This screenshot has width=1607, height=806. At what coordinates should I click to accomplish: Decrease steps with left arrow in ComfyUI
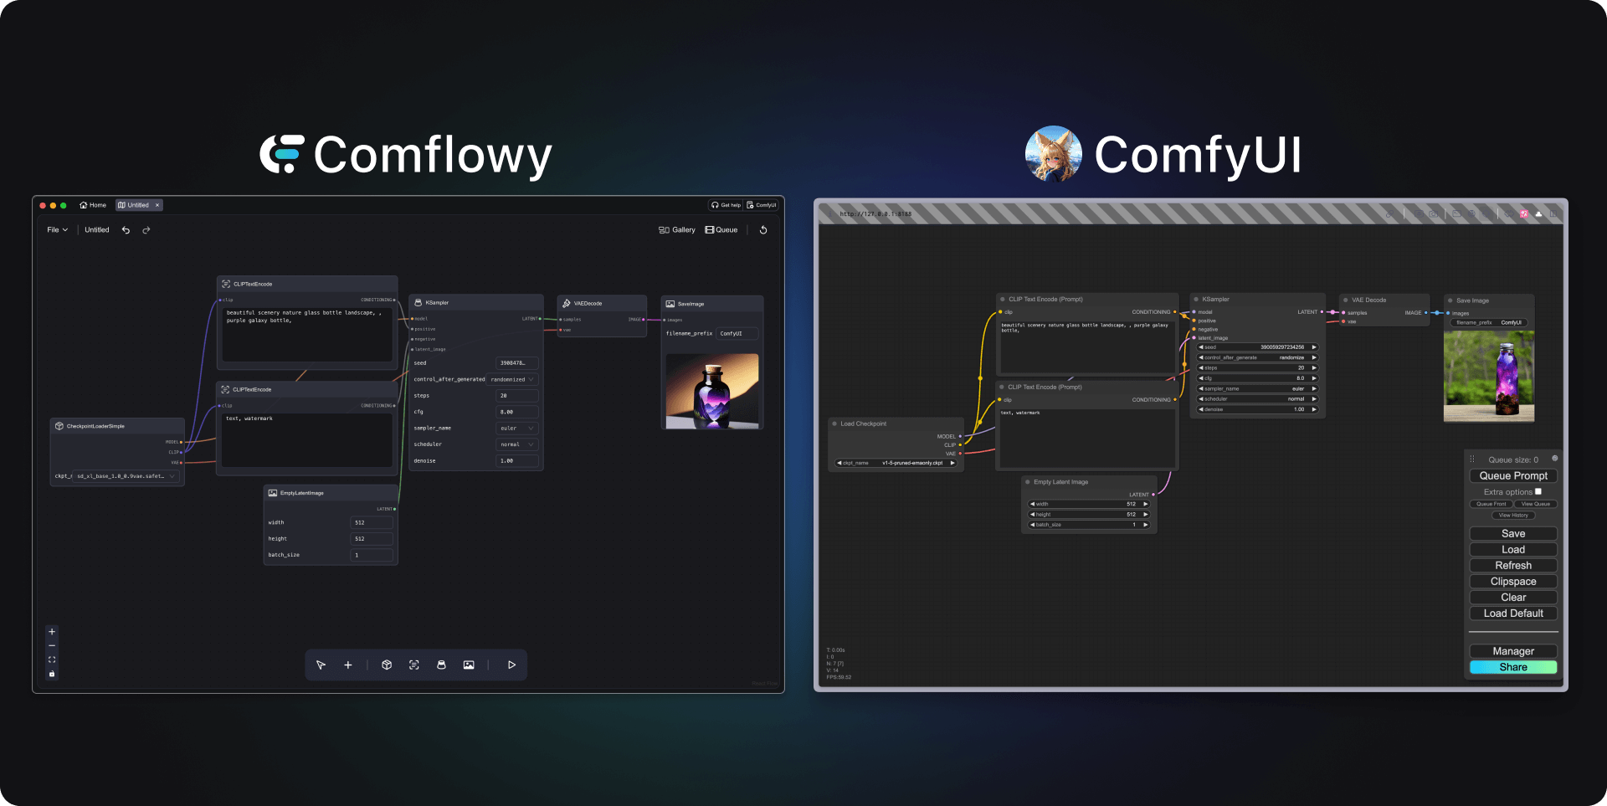[1201, 368]
